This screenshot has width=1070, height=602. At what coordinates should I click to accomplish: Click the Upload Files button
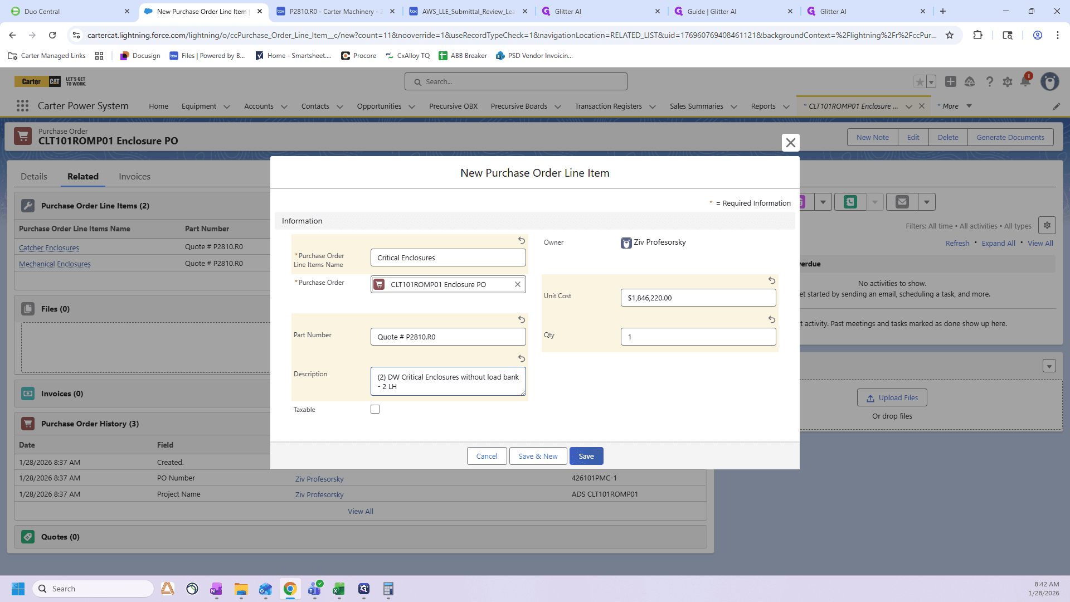pyautogui.click(x=892, y=397)
